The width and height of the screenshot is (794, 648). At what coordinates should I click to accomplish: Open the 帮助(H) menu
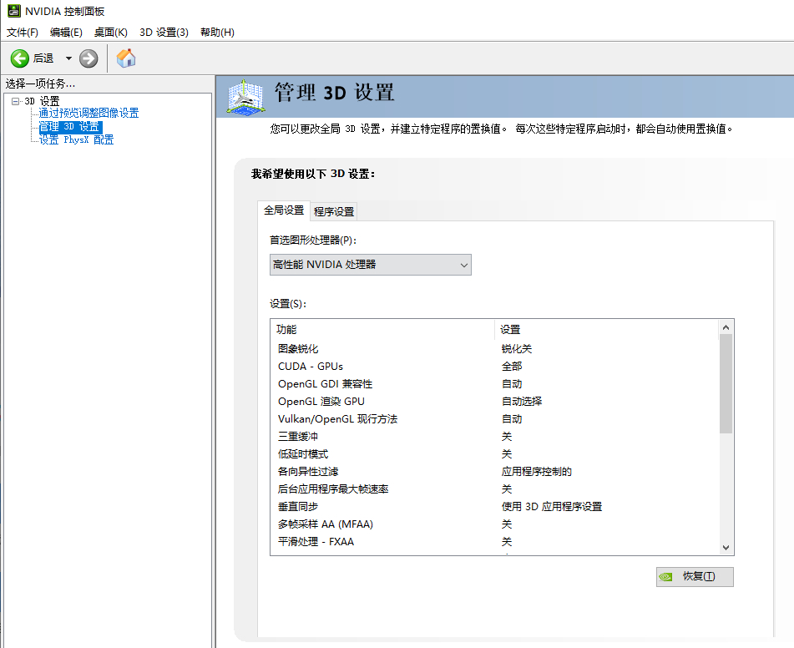coord(217,32)
